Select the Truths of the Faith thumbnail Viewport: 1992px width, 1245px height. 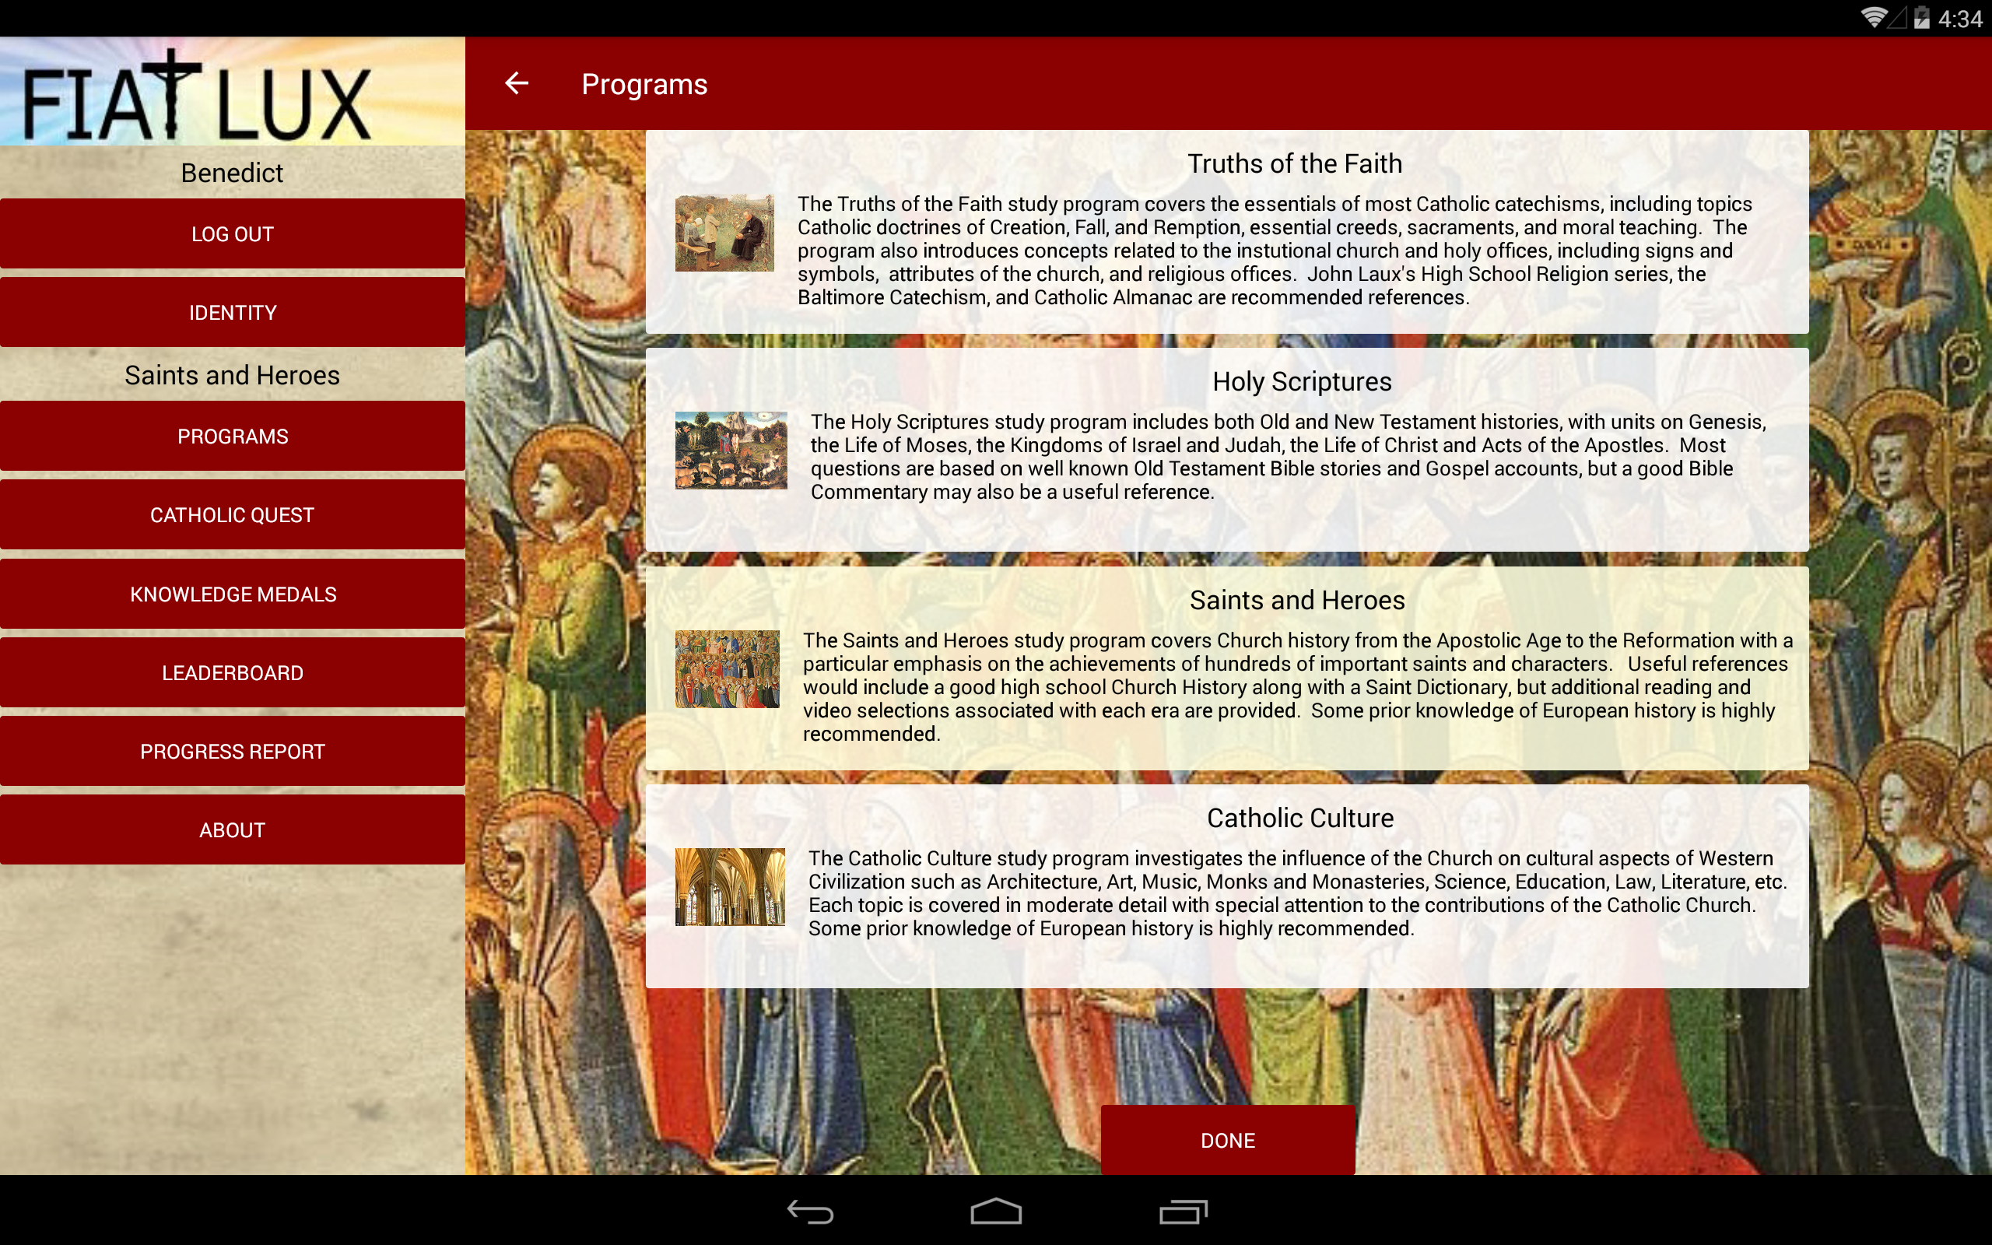724,233
